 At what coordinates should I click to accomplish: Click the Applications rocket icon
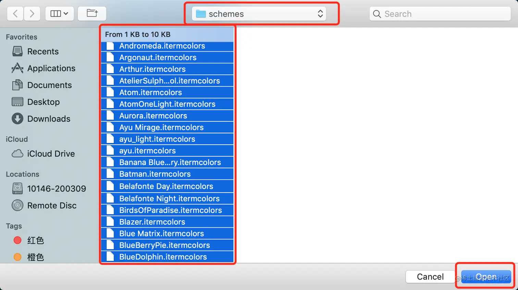[17, 68]
